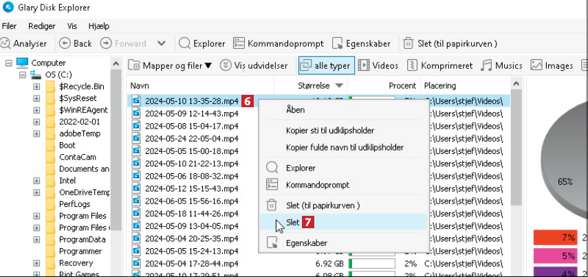Launch Kommandoprompt from the toolbar

click(239, 43)
